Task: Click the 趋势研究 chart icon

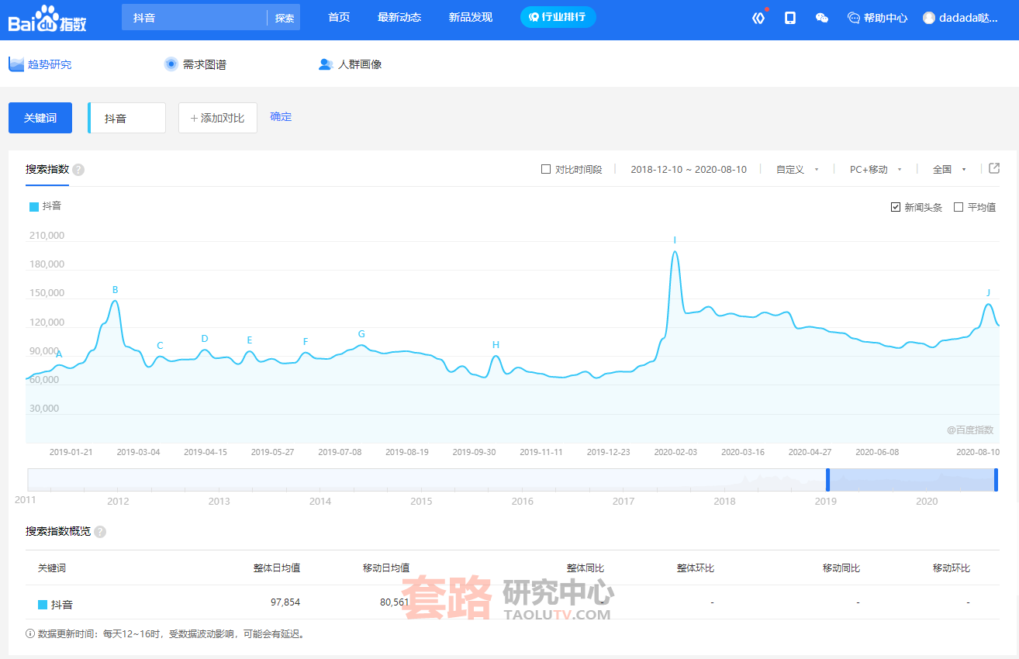Action: [x=16, y=64]
